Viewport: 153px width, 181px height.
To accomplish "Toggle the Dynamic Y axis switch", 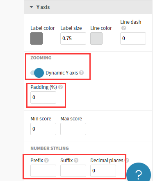I will click(x=37, y=73).
